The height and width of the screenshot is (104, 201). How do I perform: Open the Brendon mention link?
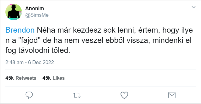click(x=20, y=30)
